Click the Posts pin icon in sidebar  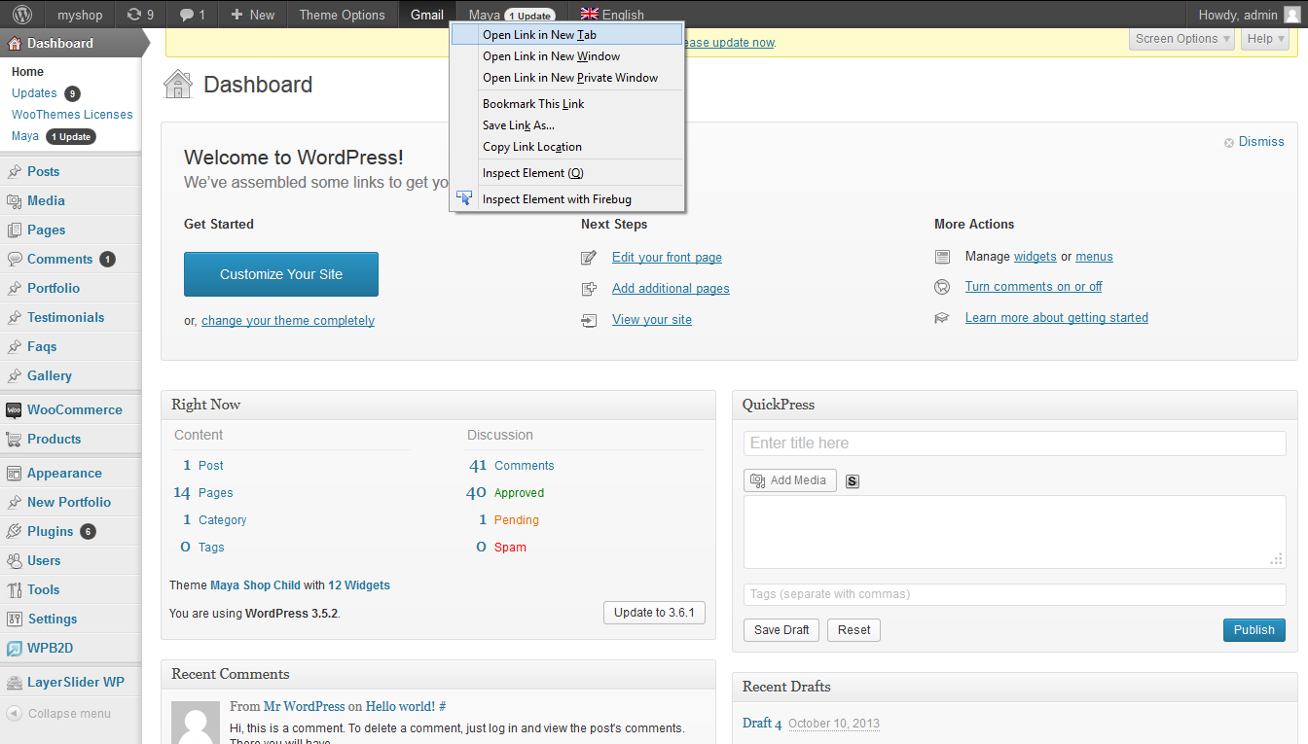click(x=14, y=171)
